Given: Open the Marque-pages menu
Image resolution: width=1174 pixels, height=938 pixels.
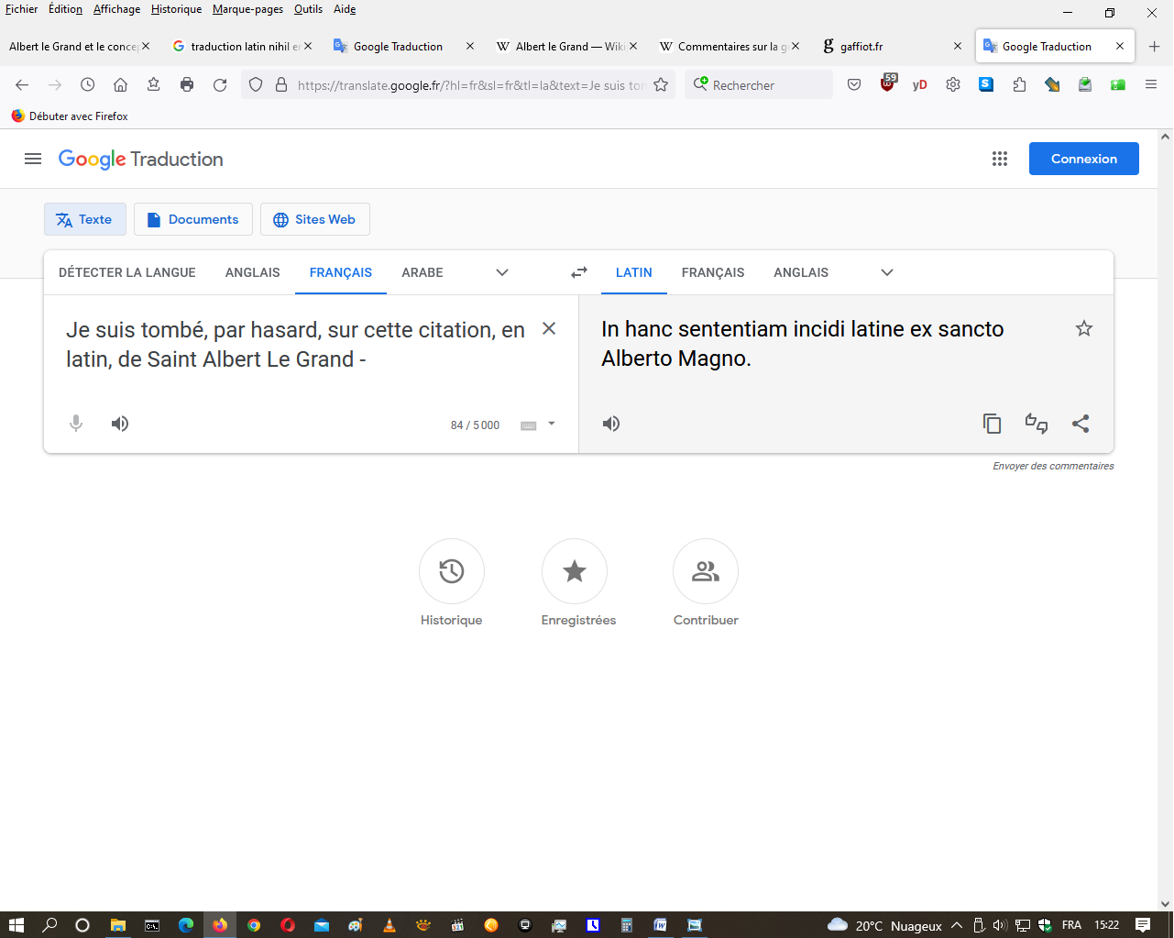Looking at the screenshot, I should (247, 9).
